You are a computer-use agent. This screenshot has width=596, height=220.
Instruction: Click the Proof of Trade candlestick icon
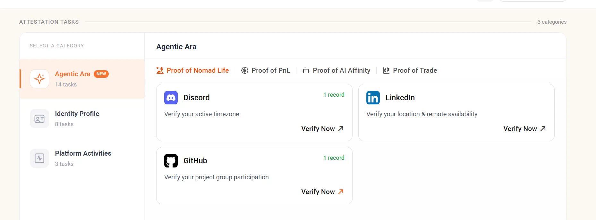(x=386, y=70)
